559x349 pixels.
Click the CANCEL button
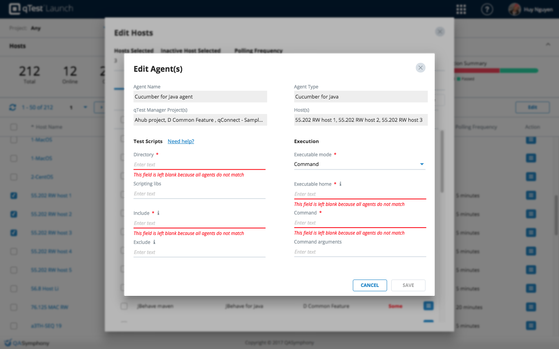[x=370, y=285]
